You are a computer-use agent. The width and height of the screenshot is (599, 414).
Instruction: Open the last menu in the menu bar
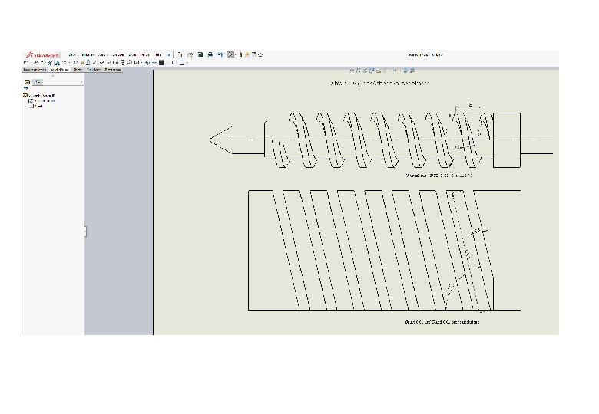(158, 55)
